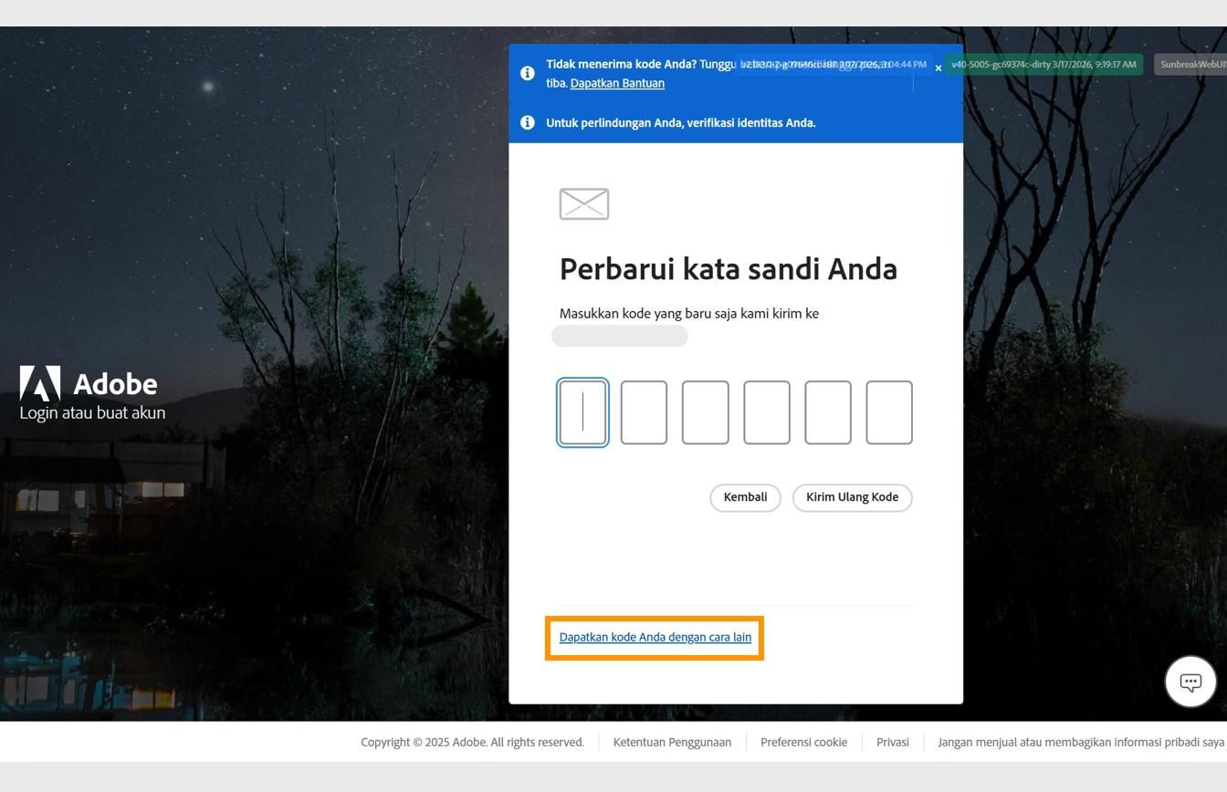Focus the first code digit box

click(x=582, y=412)
